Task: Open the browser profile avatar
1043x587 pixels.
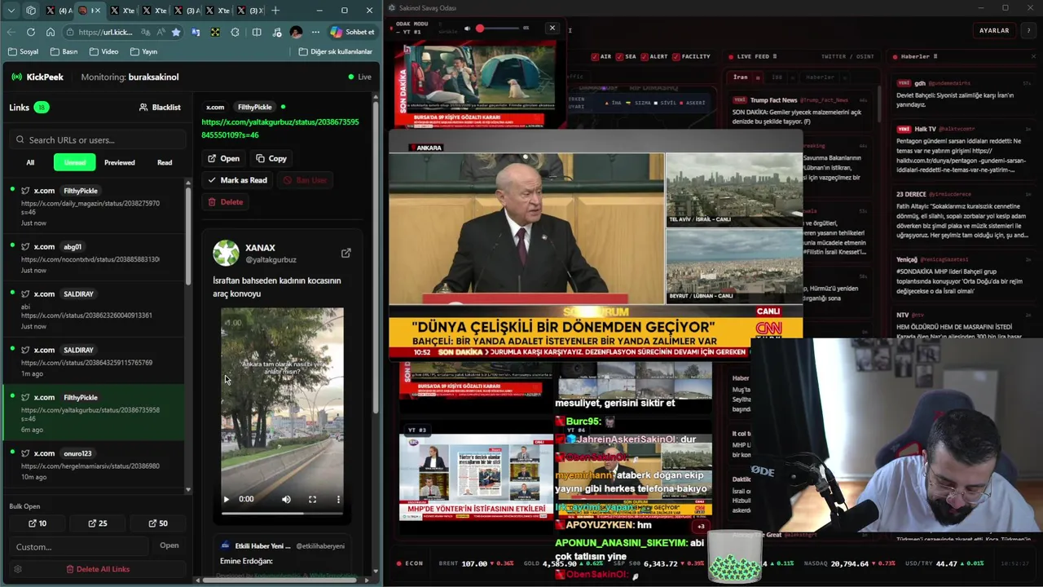Action: (296, 32)
